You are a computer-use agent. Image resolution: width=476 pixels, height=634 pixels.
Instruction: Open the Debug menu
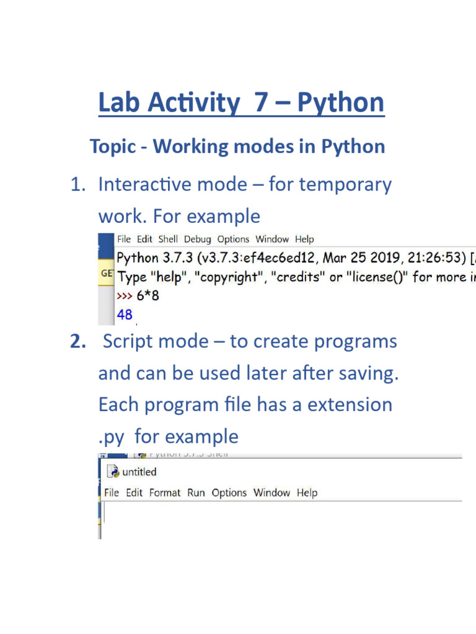pyautogui.click(x=197, y=239)
